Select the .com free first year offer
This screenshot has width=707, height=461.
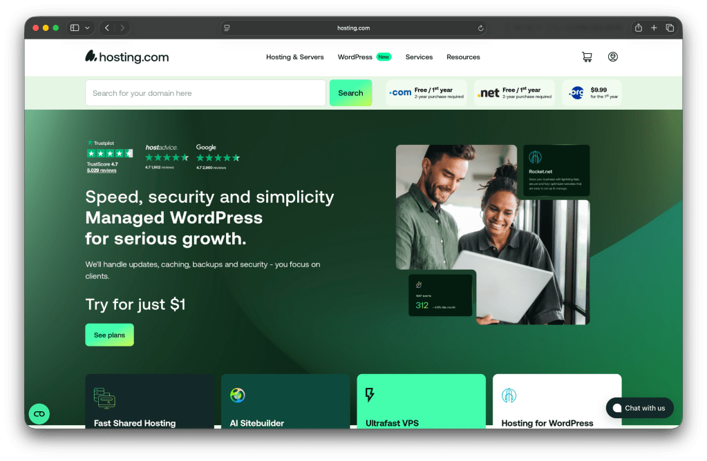coord(426,93)
